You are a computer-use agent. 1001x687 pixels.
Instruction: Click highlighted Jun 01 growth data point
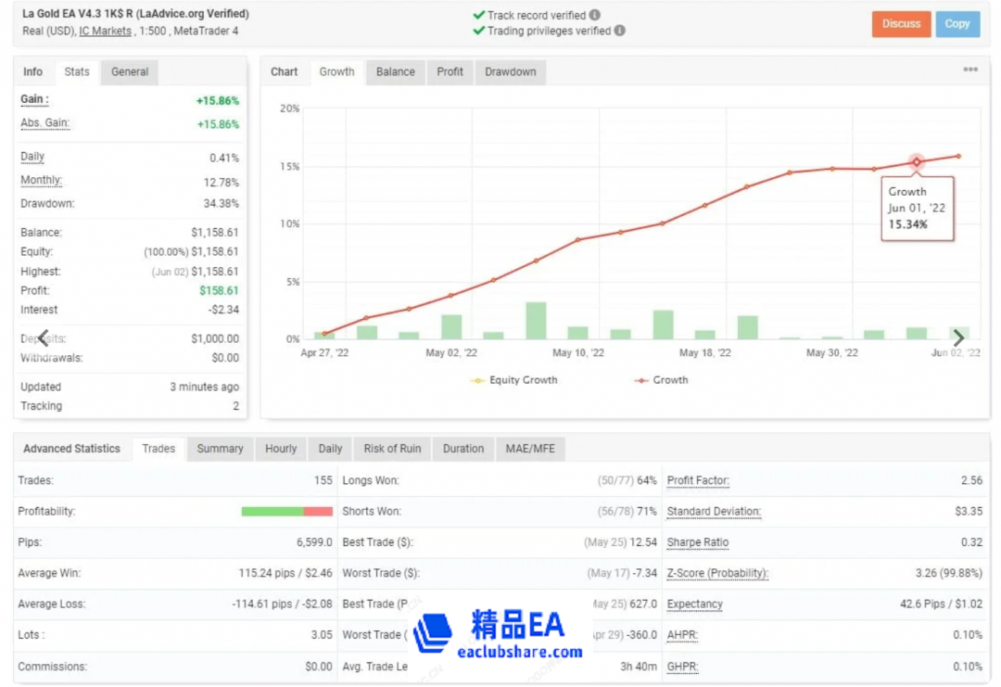click(x=917, y=162)
